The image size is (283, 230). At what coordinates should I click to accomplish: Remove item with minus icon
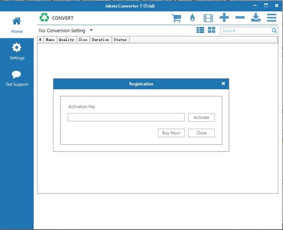(x=240, y=17)
